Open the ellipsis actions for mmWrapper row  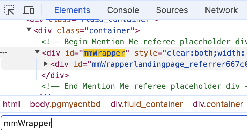(x=3, y=53)
